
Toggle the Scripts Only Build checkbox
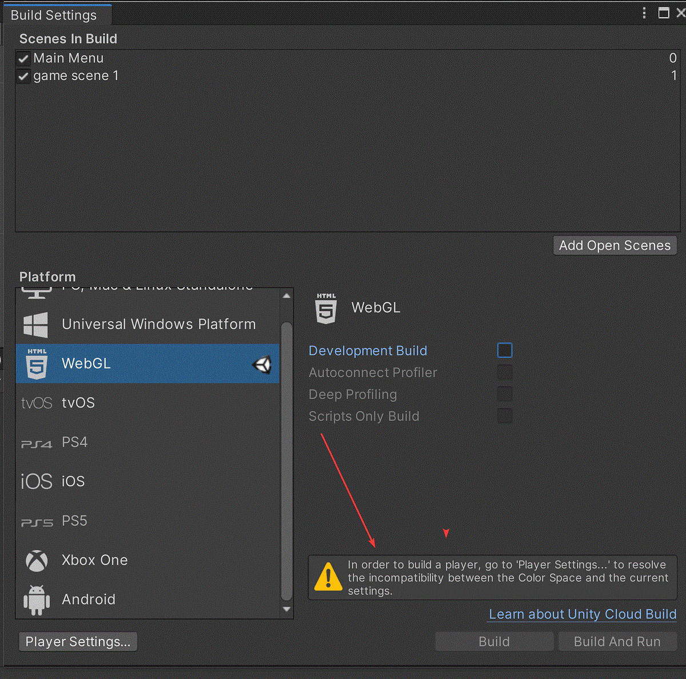point(505,416)
